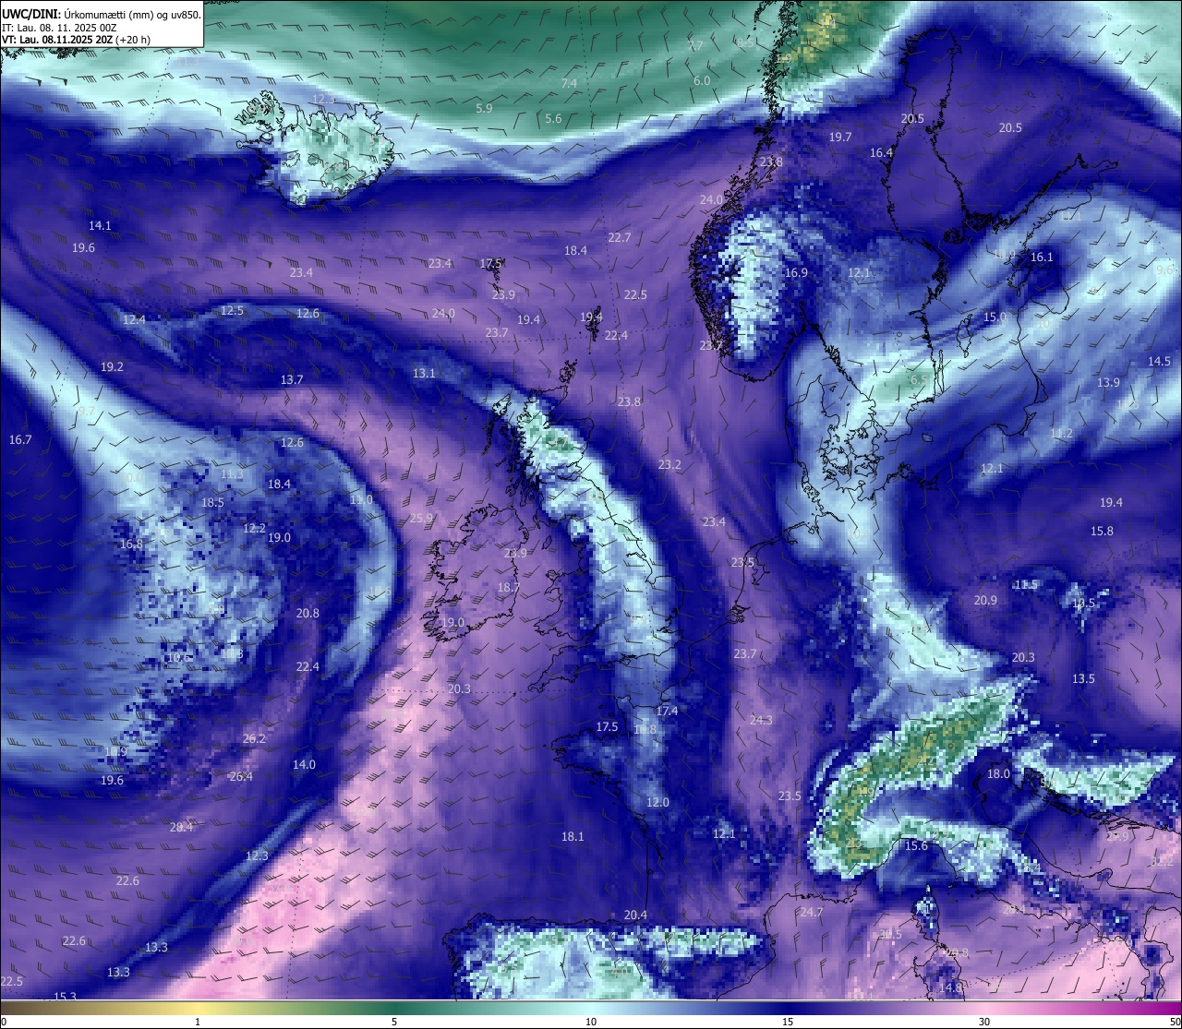Click the valid time line 'VT: Lau. 08.11.2025 20Z (+20 h)'

point(76,40)
